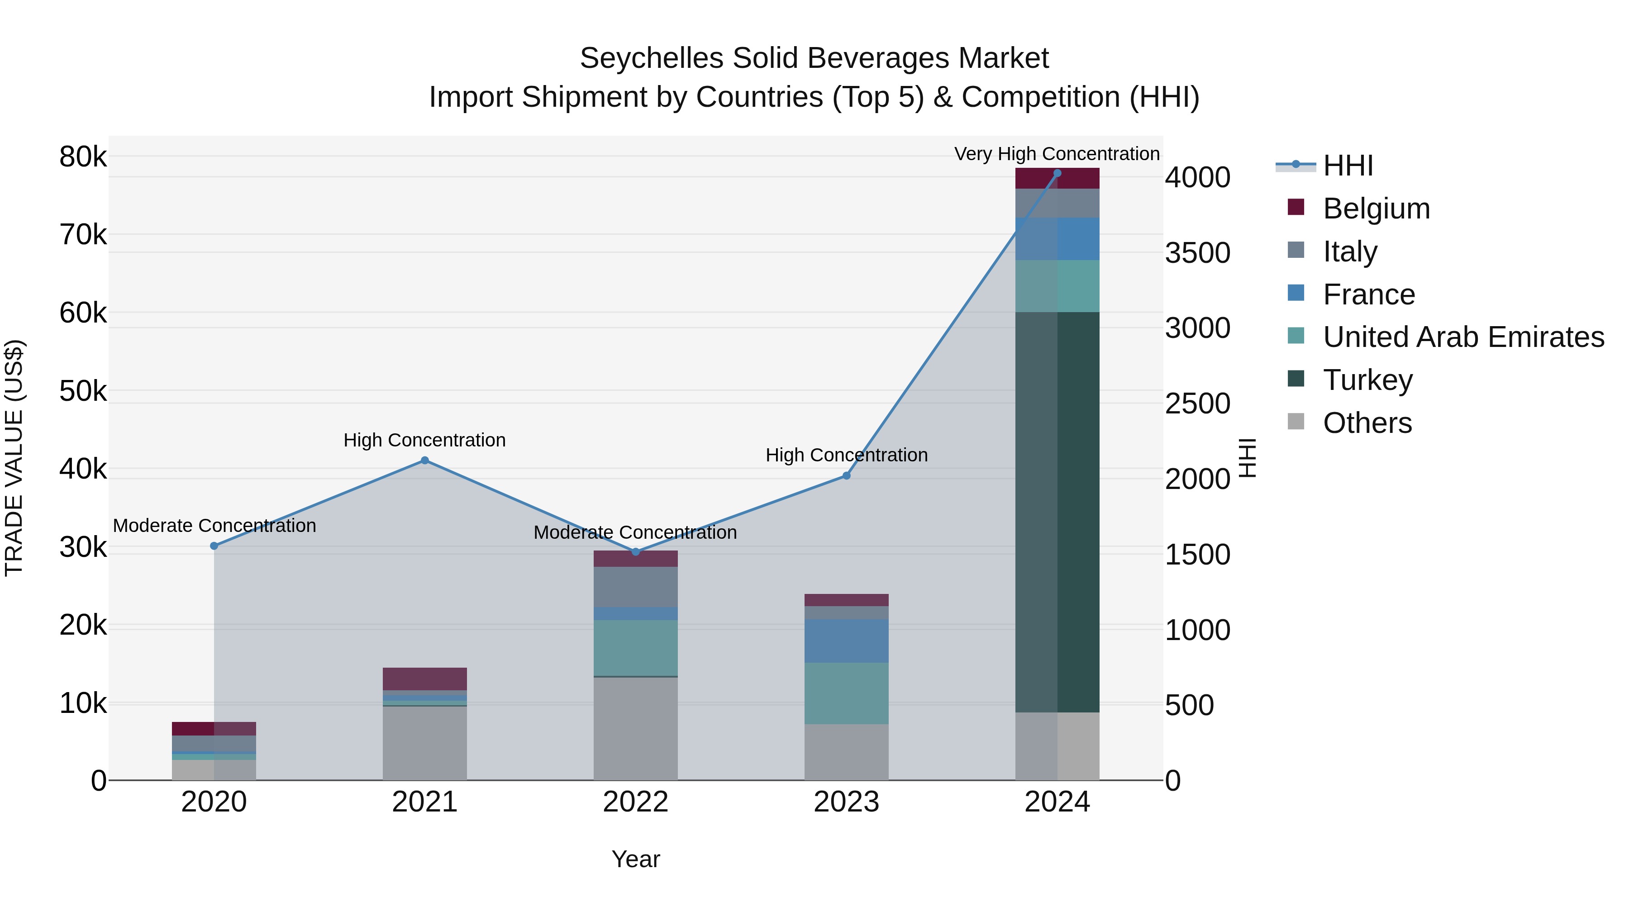
Task: Click the Turkey segment of the 2024 bar
Action: pos(1057,512)
